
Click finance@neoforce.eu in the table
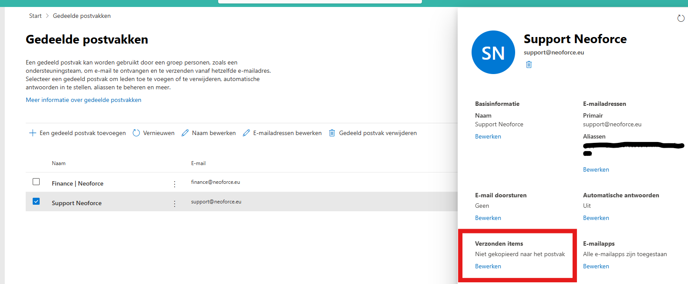[x=216, y=182]
